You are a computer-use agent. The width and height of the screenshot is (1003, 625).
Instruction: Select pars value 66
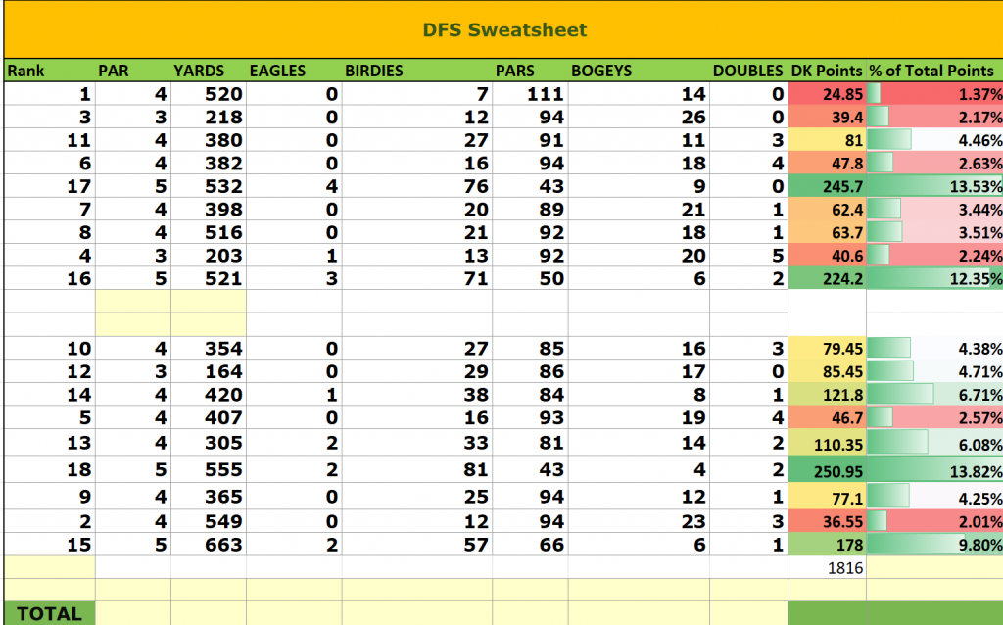click(x=530, y=544)
